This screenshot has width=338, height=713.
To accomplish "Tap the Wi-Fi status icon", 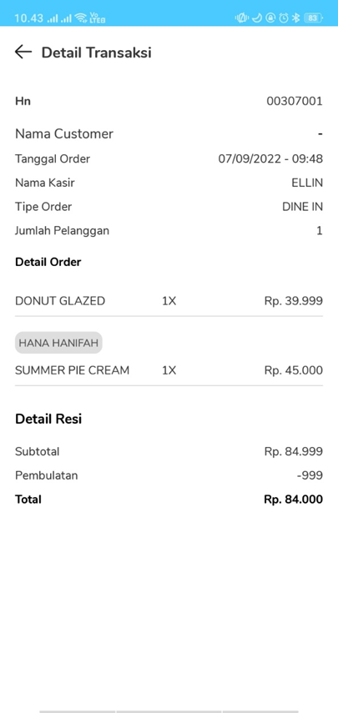I will coord(80,18).
